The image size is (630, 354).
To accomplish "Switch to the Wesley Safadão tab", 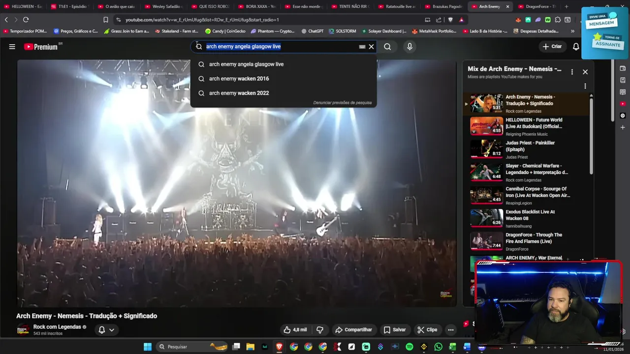I will 164,6.
